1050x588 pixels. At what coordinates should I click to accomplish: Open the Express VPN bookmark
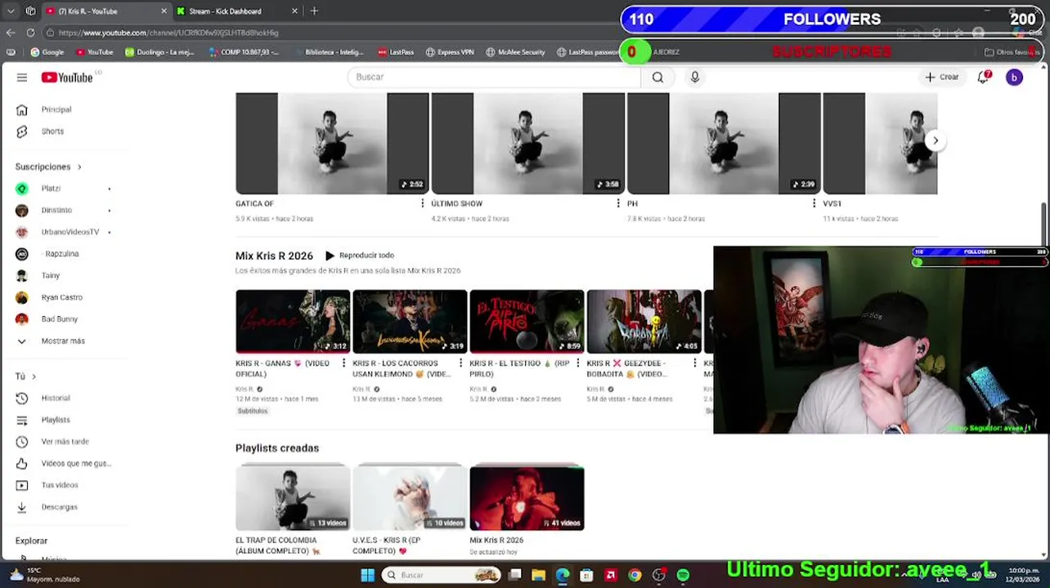click(450, 52)
